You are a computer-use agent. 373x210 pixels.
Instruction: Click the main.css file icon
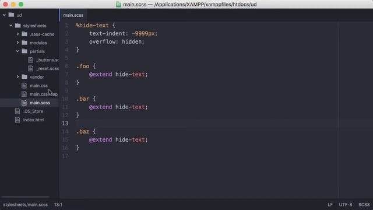click(24, 86)
